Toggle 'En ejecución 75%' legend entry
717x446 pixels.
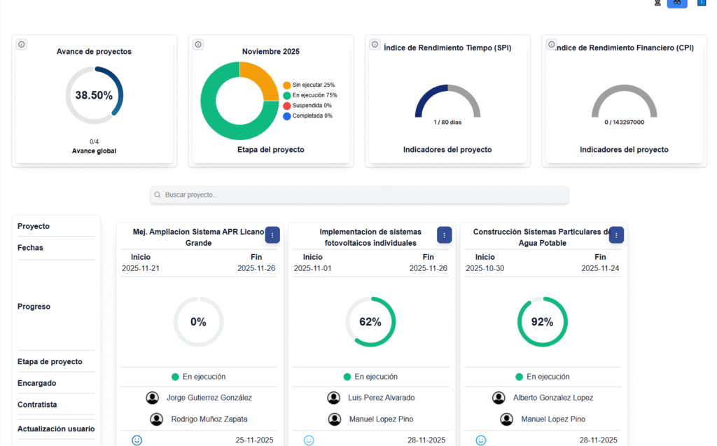pyautogui.click(x=314, y=95)
